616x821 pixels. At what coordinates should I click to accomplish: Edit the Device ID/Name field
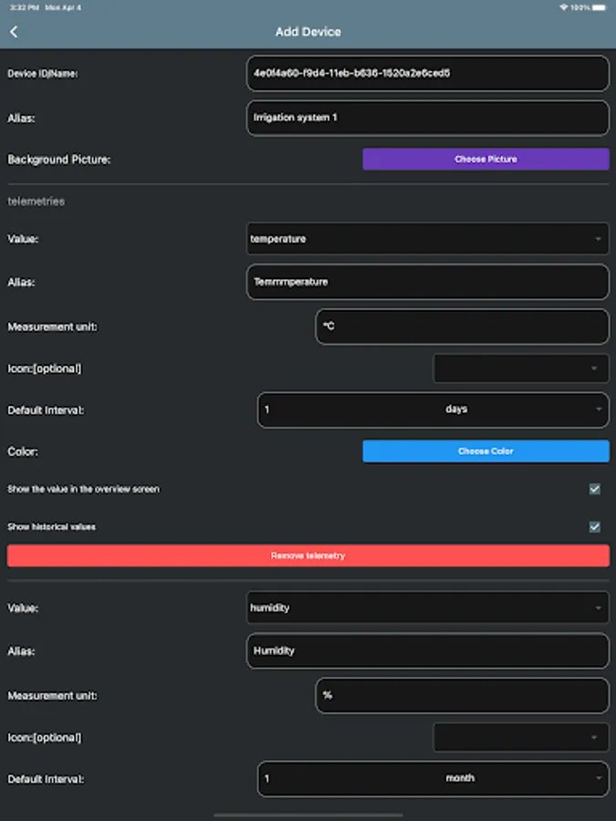point(427,73)
